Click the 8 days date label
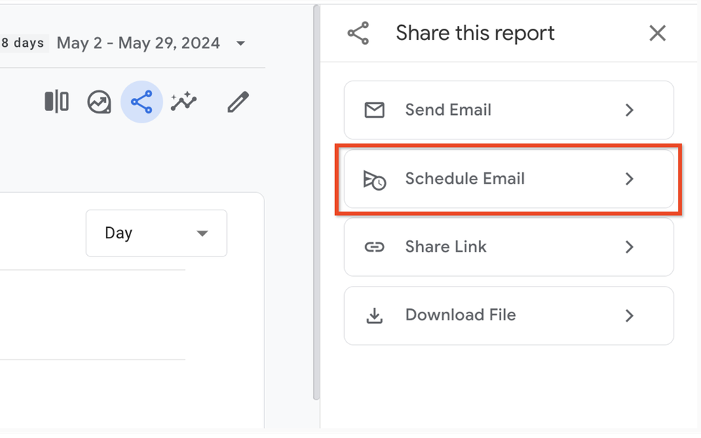This screenshot has height=438, width=701. 24,43
